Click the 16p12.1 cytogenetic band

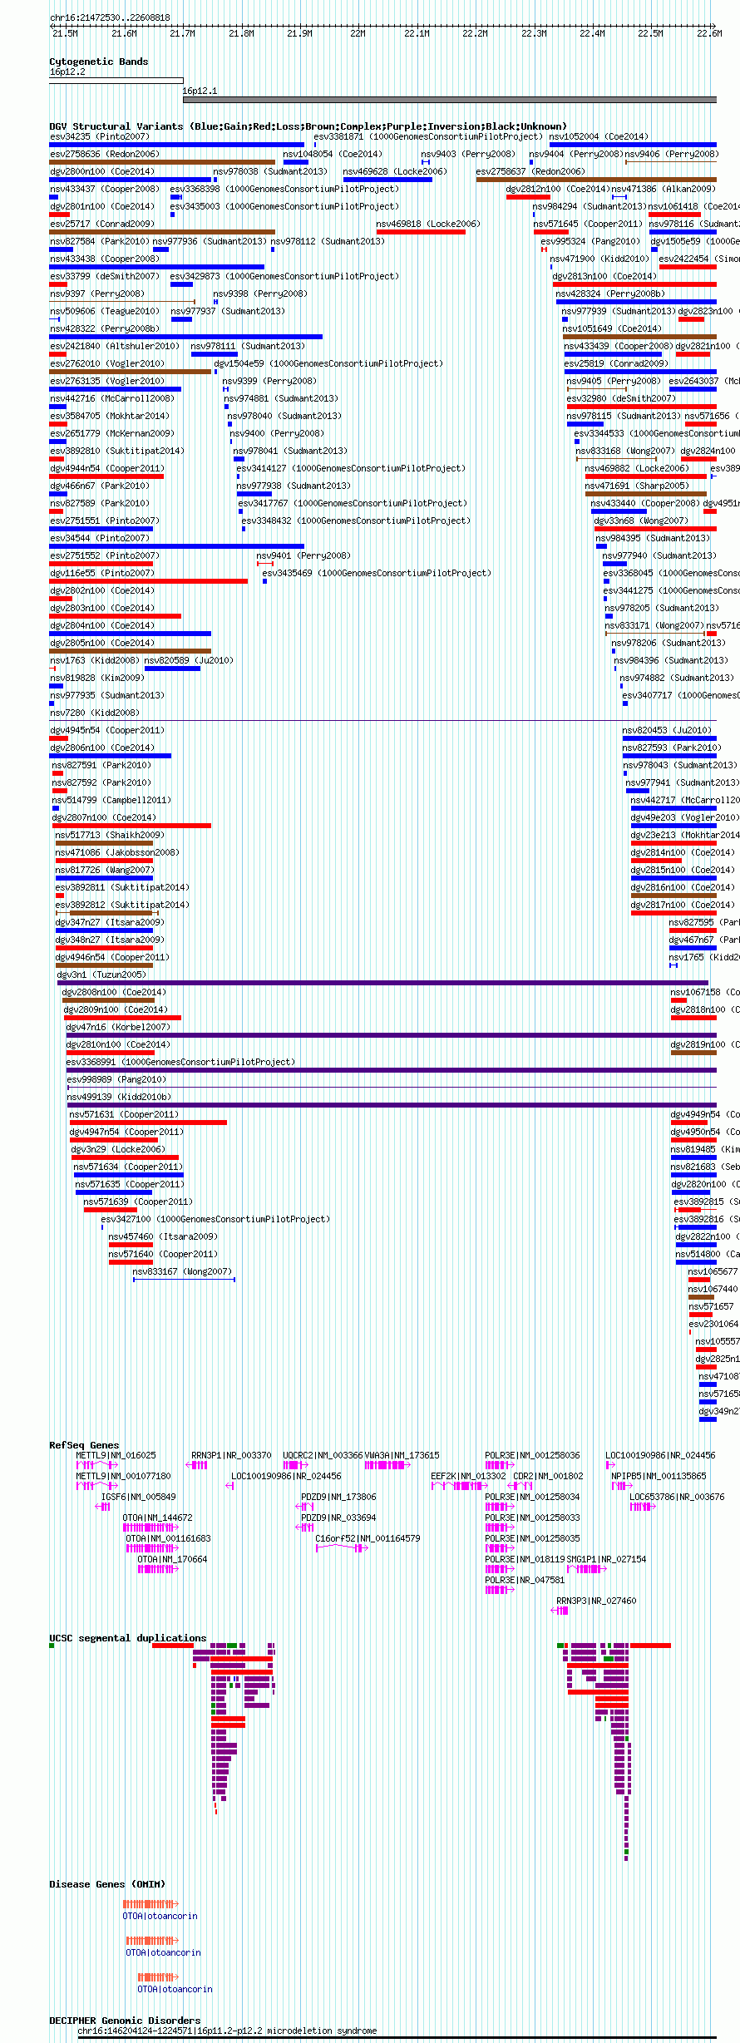tap(450, 100)
